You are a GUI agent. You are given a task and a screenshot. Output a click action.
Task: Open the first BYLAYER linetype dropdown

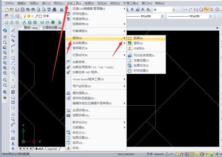pos(162,16)
